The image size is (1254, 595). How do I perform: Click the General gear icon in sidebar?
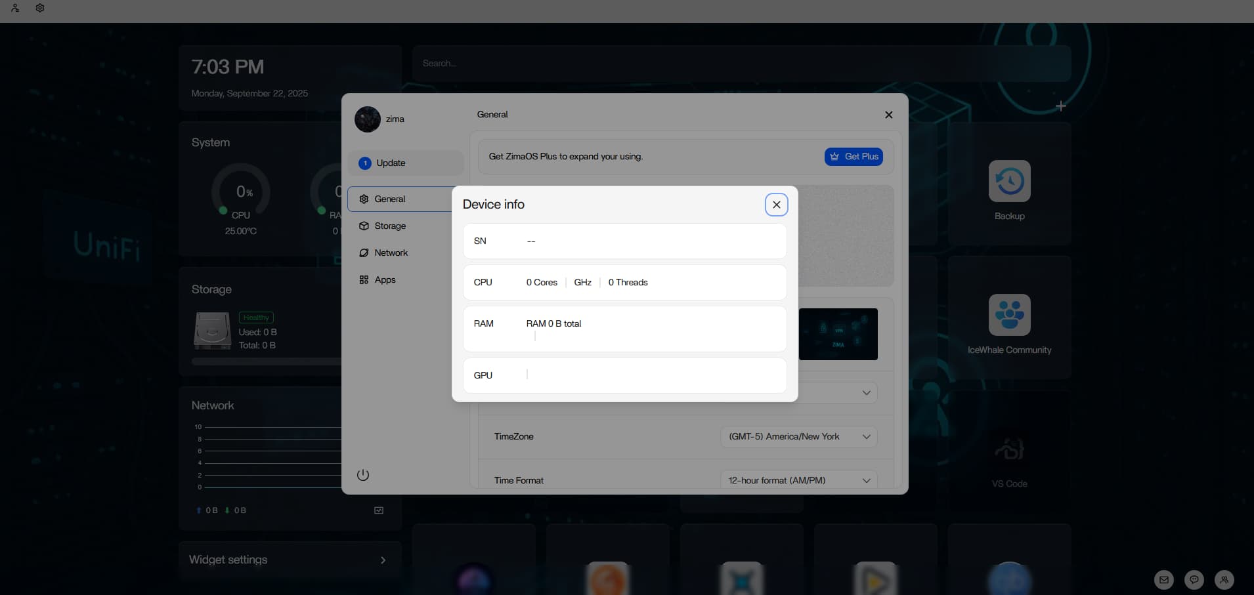(x=364, y=199)
